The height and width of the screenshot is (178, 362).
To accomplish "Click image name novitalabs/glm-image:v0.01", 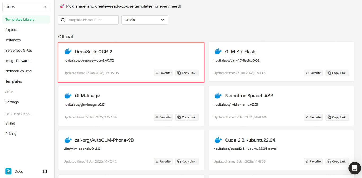I will click(x=85, y=104).
